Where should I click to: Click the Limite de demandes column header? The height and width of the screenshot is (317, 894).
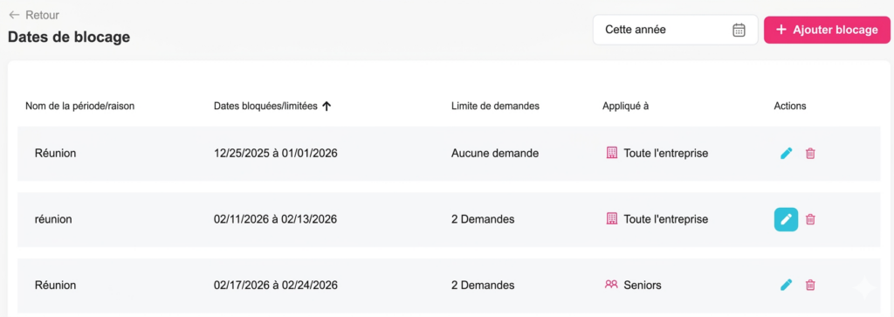pos(496,106)
